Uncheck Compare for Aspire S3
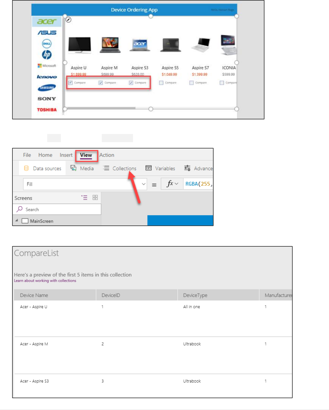The height and width of the screenshot is (410, 329). (x=131, y=83)
